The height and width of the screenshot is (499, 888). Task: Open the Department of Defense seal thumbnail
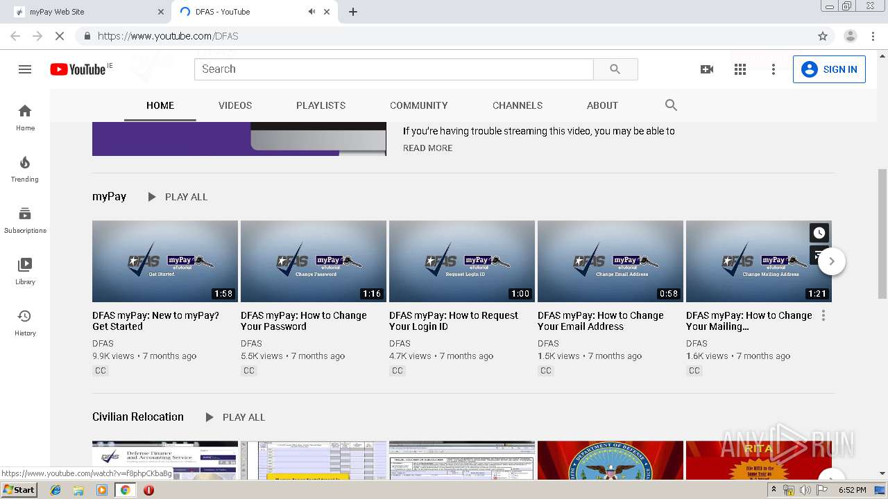[610, 460]
